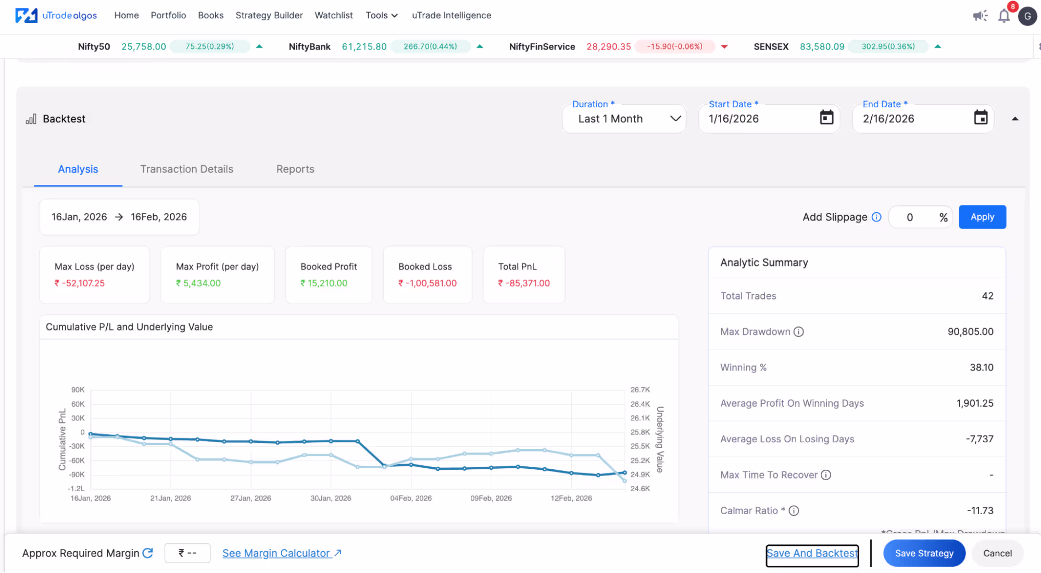Switch to the Transaction Details tab
Screen dimensions: 1041x573
coord(186,169)
